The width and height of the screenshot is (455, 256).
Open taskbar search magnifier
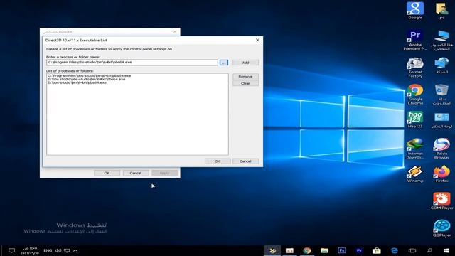coord(429,250)
